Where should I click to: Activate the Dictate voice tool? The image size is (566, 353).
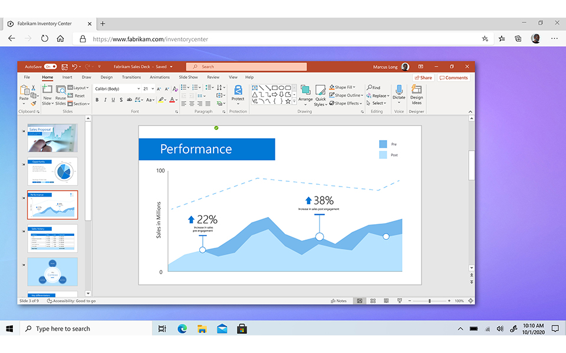[x=399, y=95]
